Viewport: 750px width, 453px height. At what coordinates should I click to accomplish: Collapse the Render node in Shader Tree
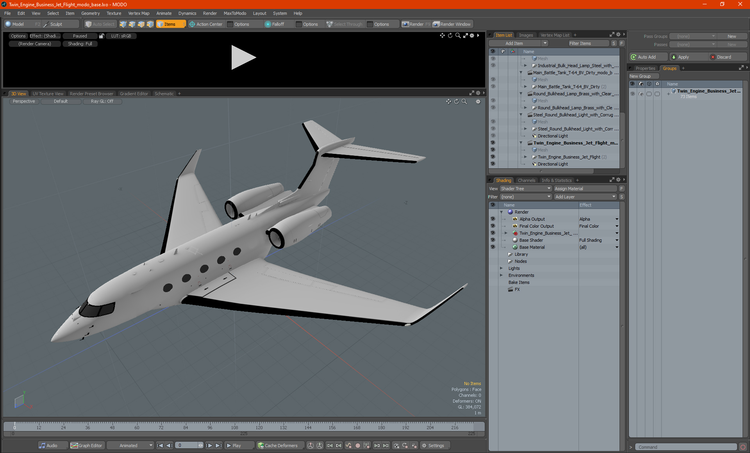pyautogui.click(x=501, y=212)
